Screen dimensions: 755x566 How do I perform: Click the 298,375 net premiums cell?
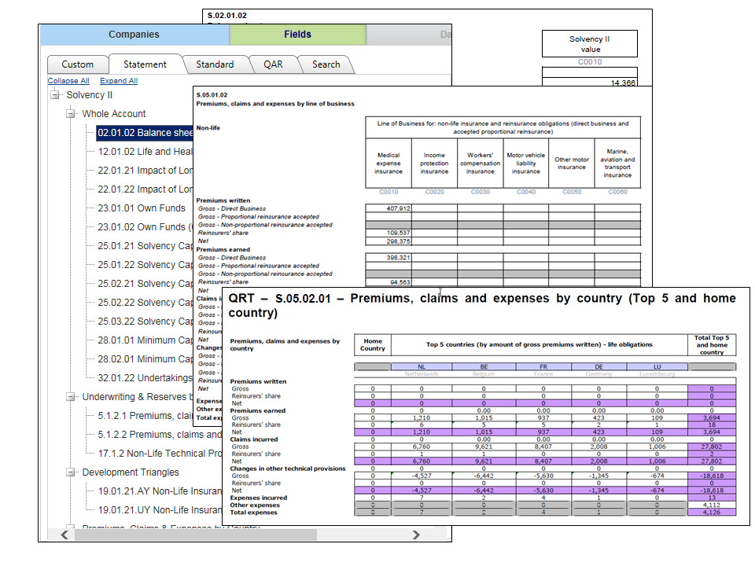[389, 241]
